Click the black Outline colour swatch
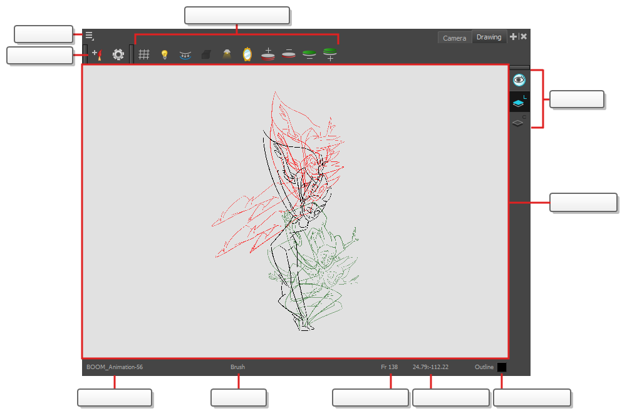The height and width of the screenshot is (416, 627). coord(502,367)
